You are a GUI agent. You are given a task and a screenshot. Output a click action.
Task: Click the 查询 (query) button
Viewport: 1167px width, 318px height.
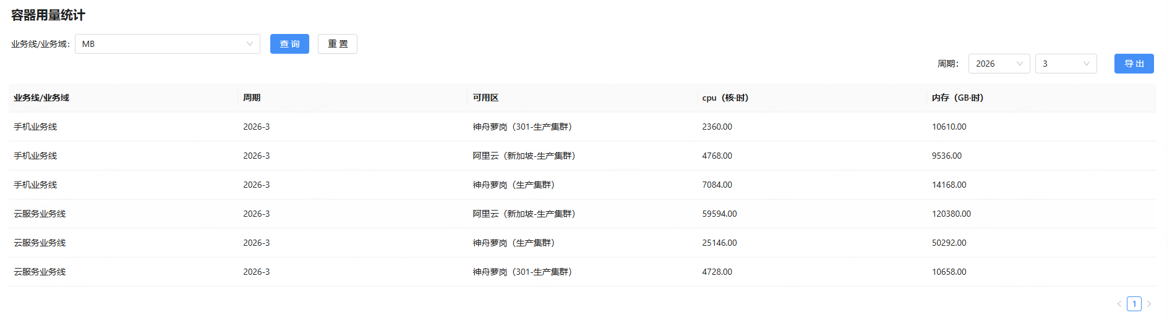[x=289, y=44]
